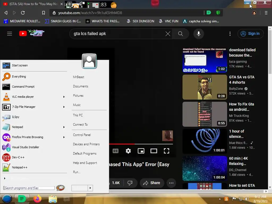Click the browser forward arrow
The width and height of the screenshot is (272, 204).
[14, 13]
